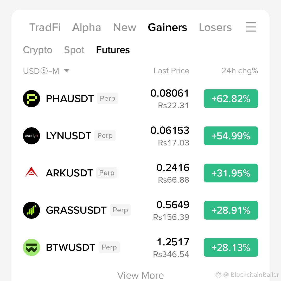Select the Crypto sub-tab
The width and height of the screenshot is (281, 281).
(x=38, y=50)
